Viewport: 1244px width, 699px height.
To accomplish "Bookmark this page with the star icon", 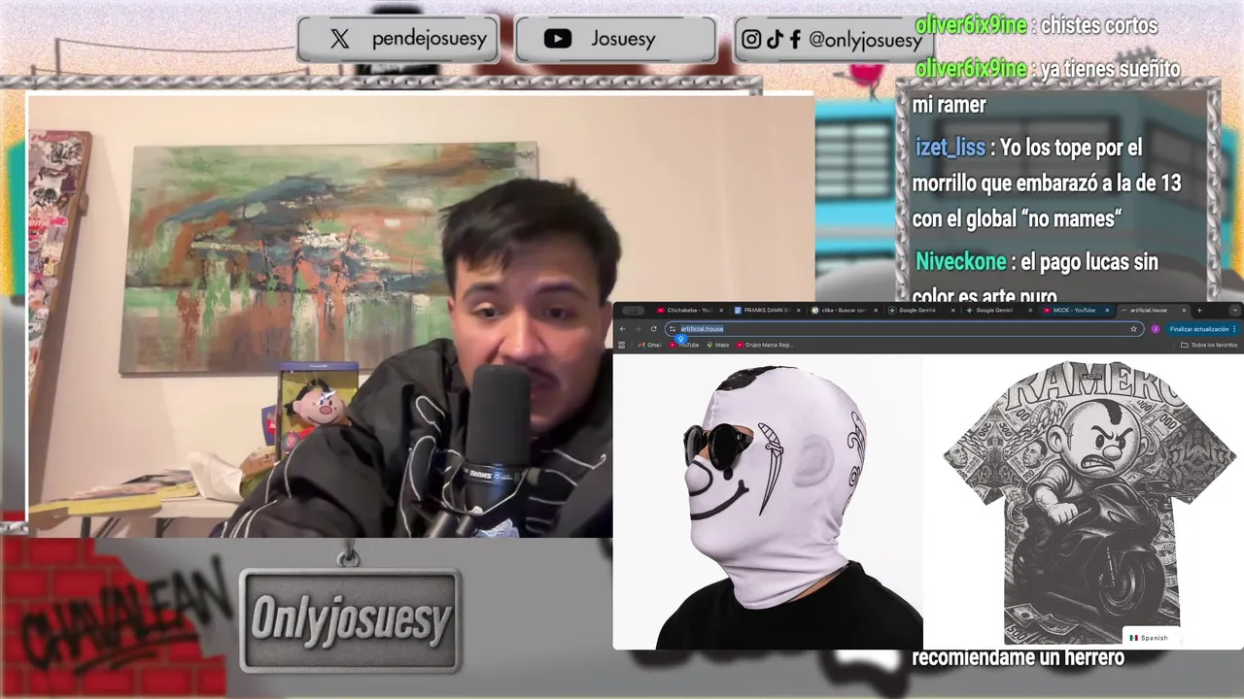I will 1133,329.
